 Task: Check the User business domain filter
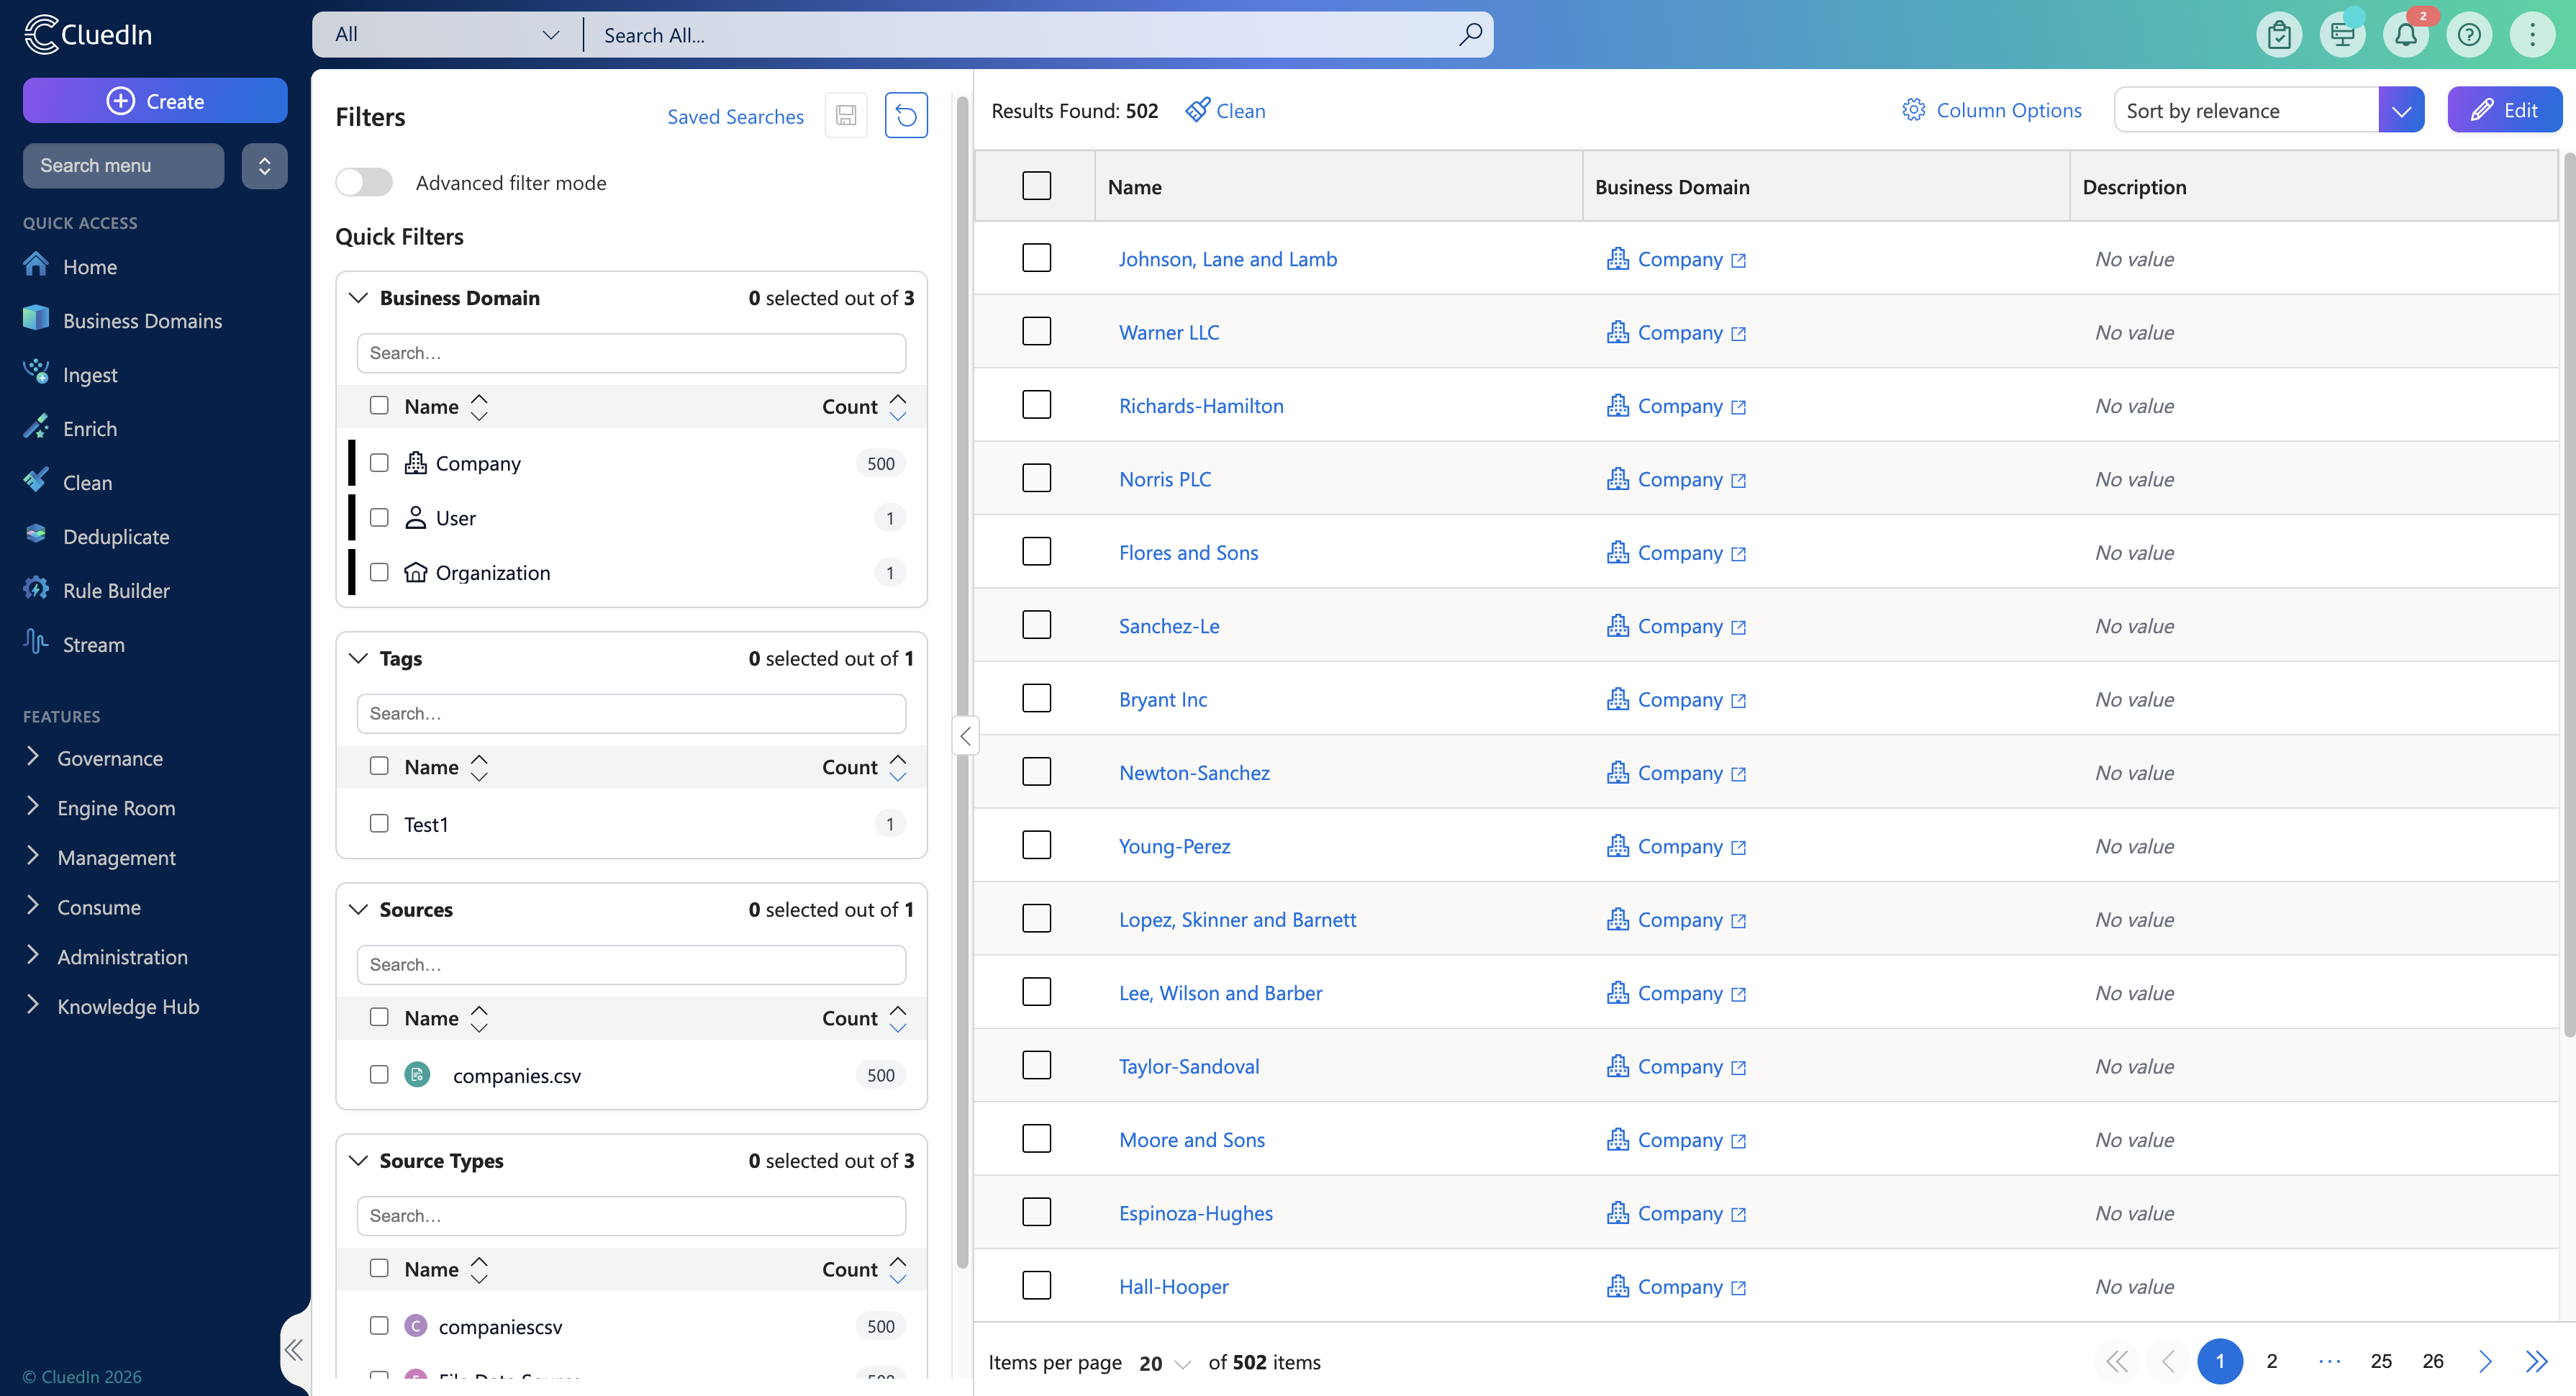tap(379, 517)
